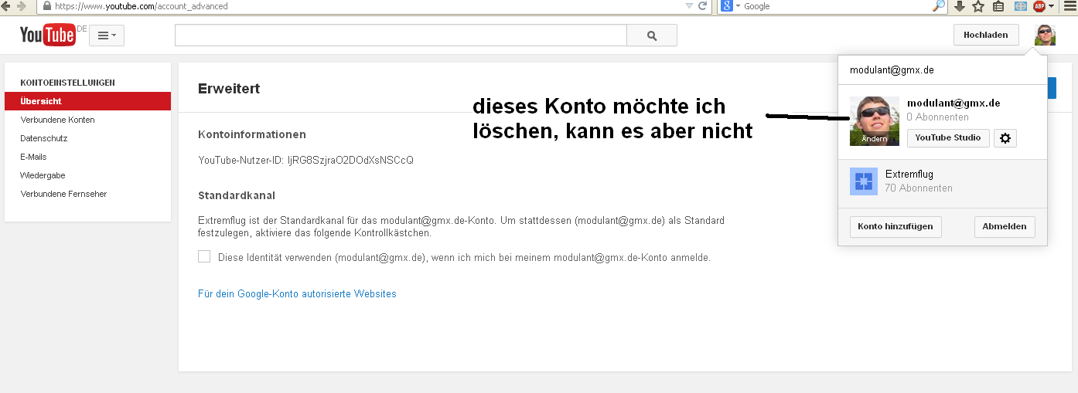Image resolution: width=1078 pixels, height=393 pixels.
Task: Open the browser downloads arrow
Action: pyautogui.click(x=960, y=6)
